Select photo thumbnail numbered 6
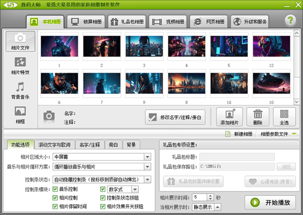Image resolution: width=303 pixels, height=215 pixels. point(59,84)
